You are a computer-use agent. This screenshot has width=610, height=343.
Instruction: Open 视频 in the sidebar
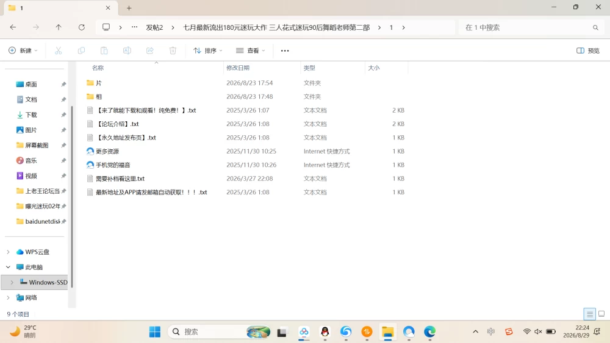click(x=31, y=175)
